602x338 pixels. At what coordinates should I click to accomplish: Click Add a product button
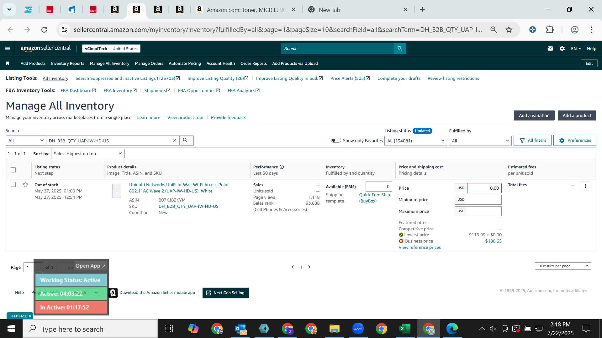point(577,115)
